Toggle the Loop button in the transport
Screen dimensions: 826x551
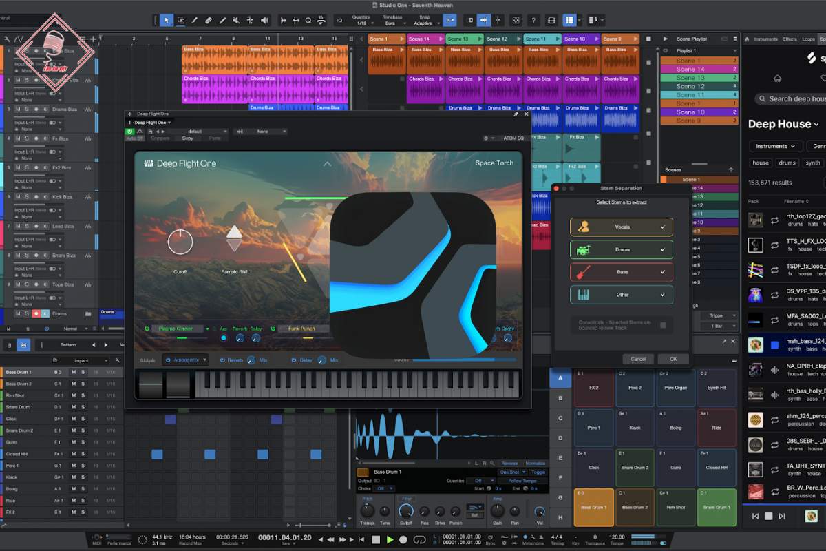click(418, 539)
